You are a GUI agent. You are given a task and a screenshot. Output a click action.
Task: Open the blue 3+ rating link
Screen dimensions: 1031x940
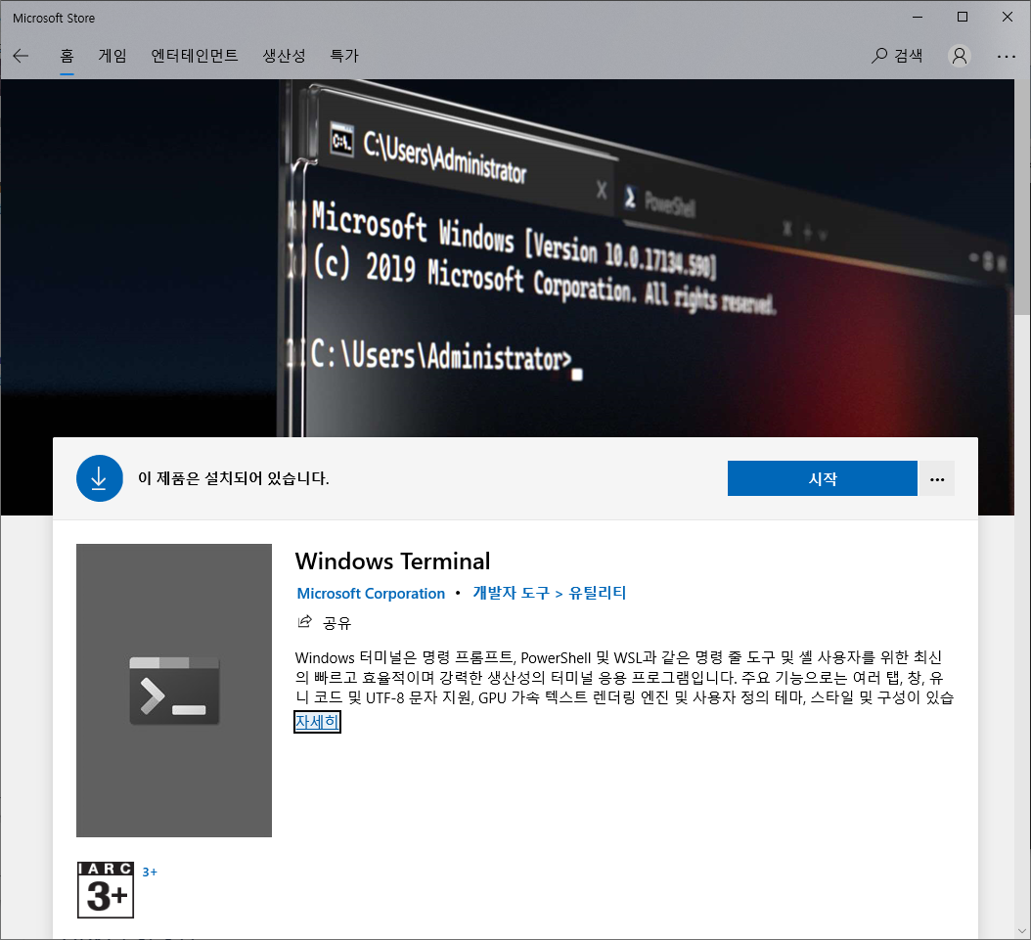pos(150,873)
